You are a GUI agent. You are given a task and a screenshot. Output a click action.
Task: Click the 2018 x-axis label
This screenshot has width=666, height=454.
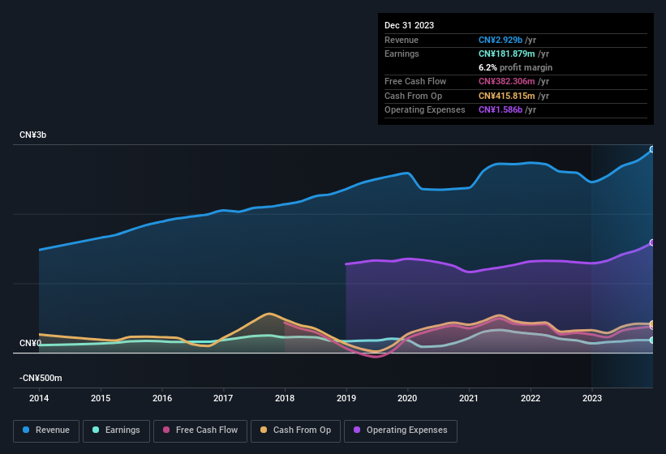pyautogui.click(x=285, y=398)
